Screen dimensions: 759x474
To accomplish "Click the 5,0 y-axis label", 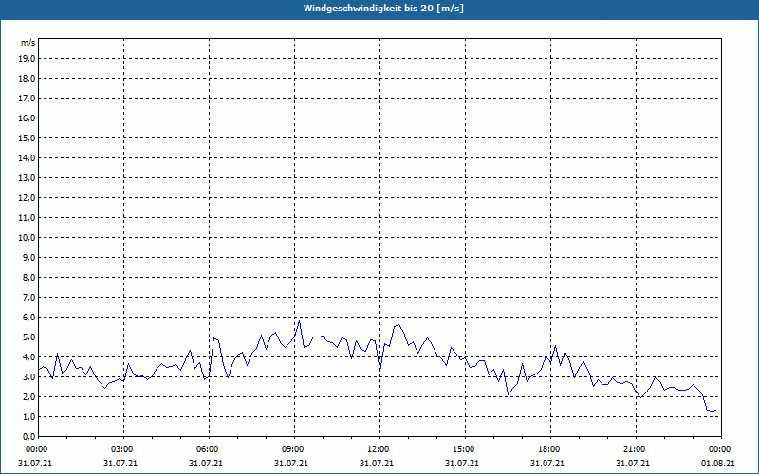I will (28, 337).
